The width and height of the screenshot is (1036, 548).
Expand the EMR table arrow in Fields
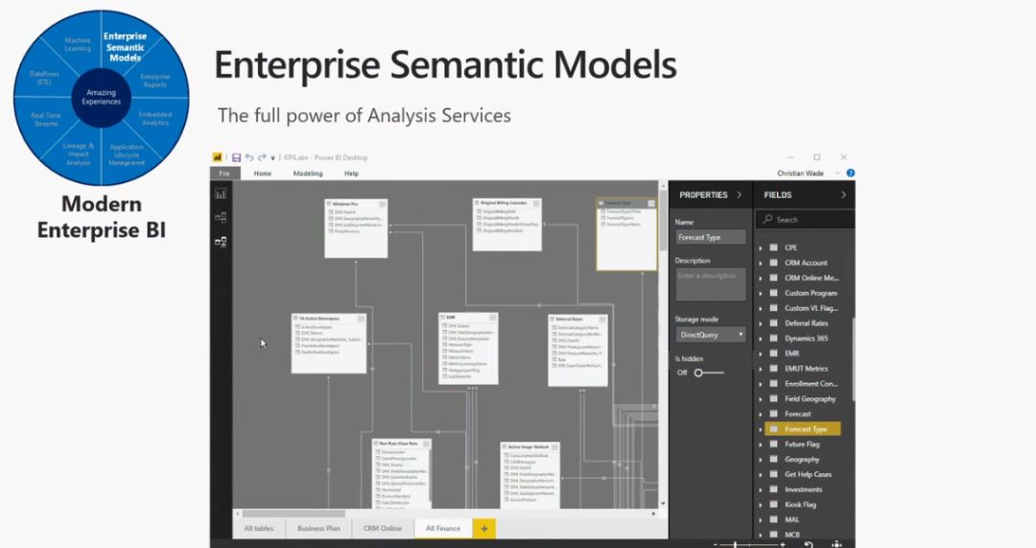(x=761, y=354)
